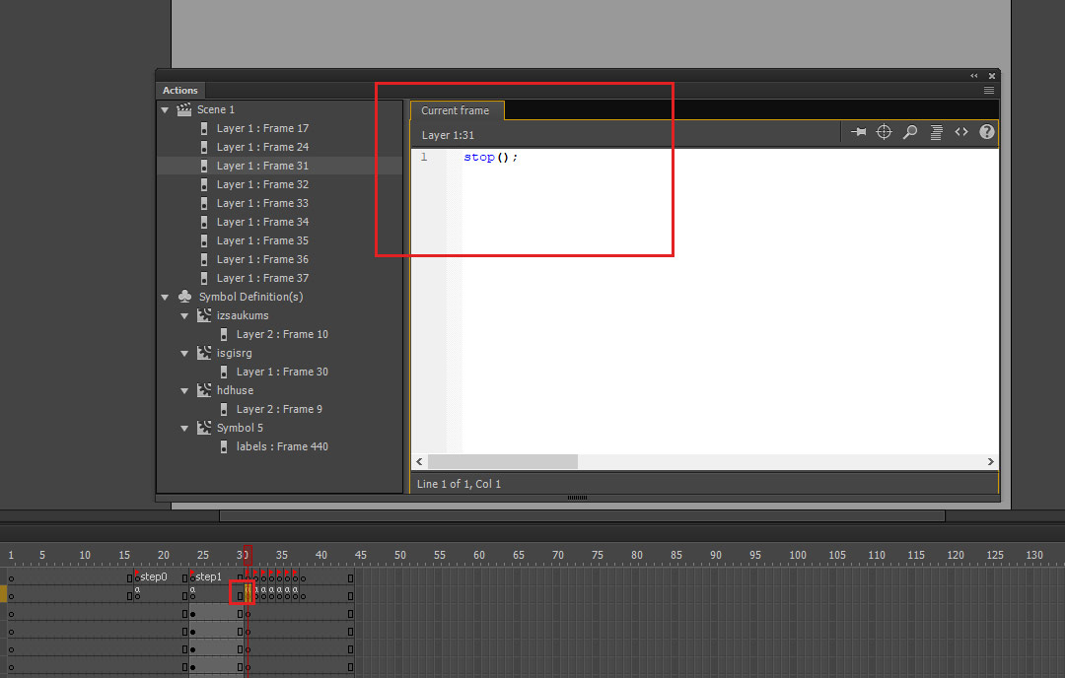Click frame 50 on the timeline ruler

[400, 555]
